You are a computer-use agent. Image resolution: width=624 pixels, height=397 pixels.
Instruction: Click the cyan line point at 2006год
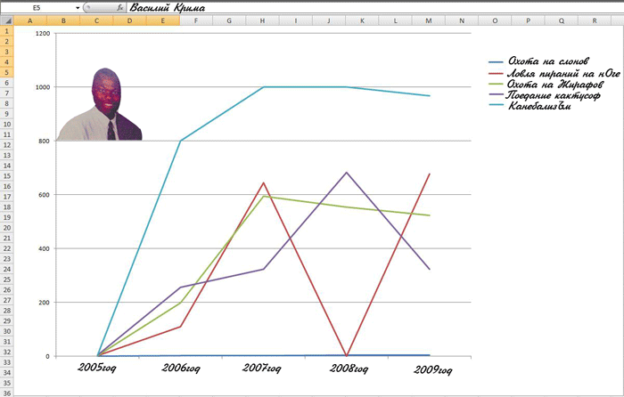pos(181,141)
